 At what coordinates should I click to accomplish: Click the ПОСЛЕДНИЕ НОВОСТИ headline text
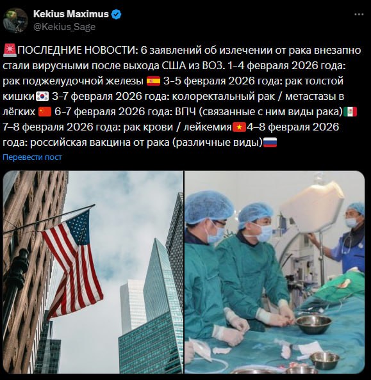(78, 51)
